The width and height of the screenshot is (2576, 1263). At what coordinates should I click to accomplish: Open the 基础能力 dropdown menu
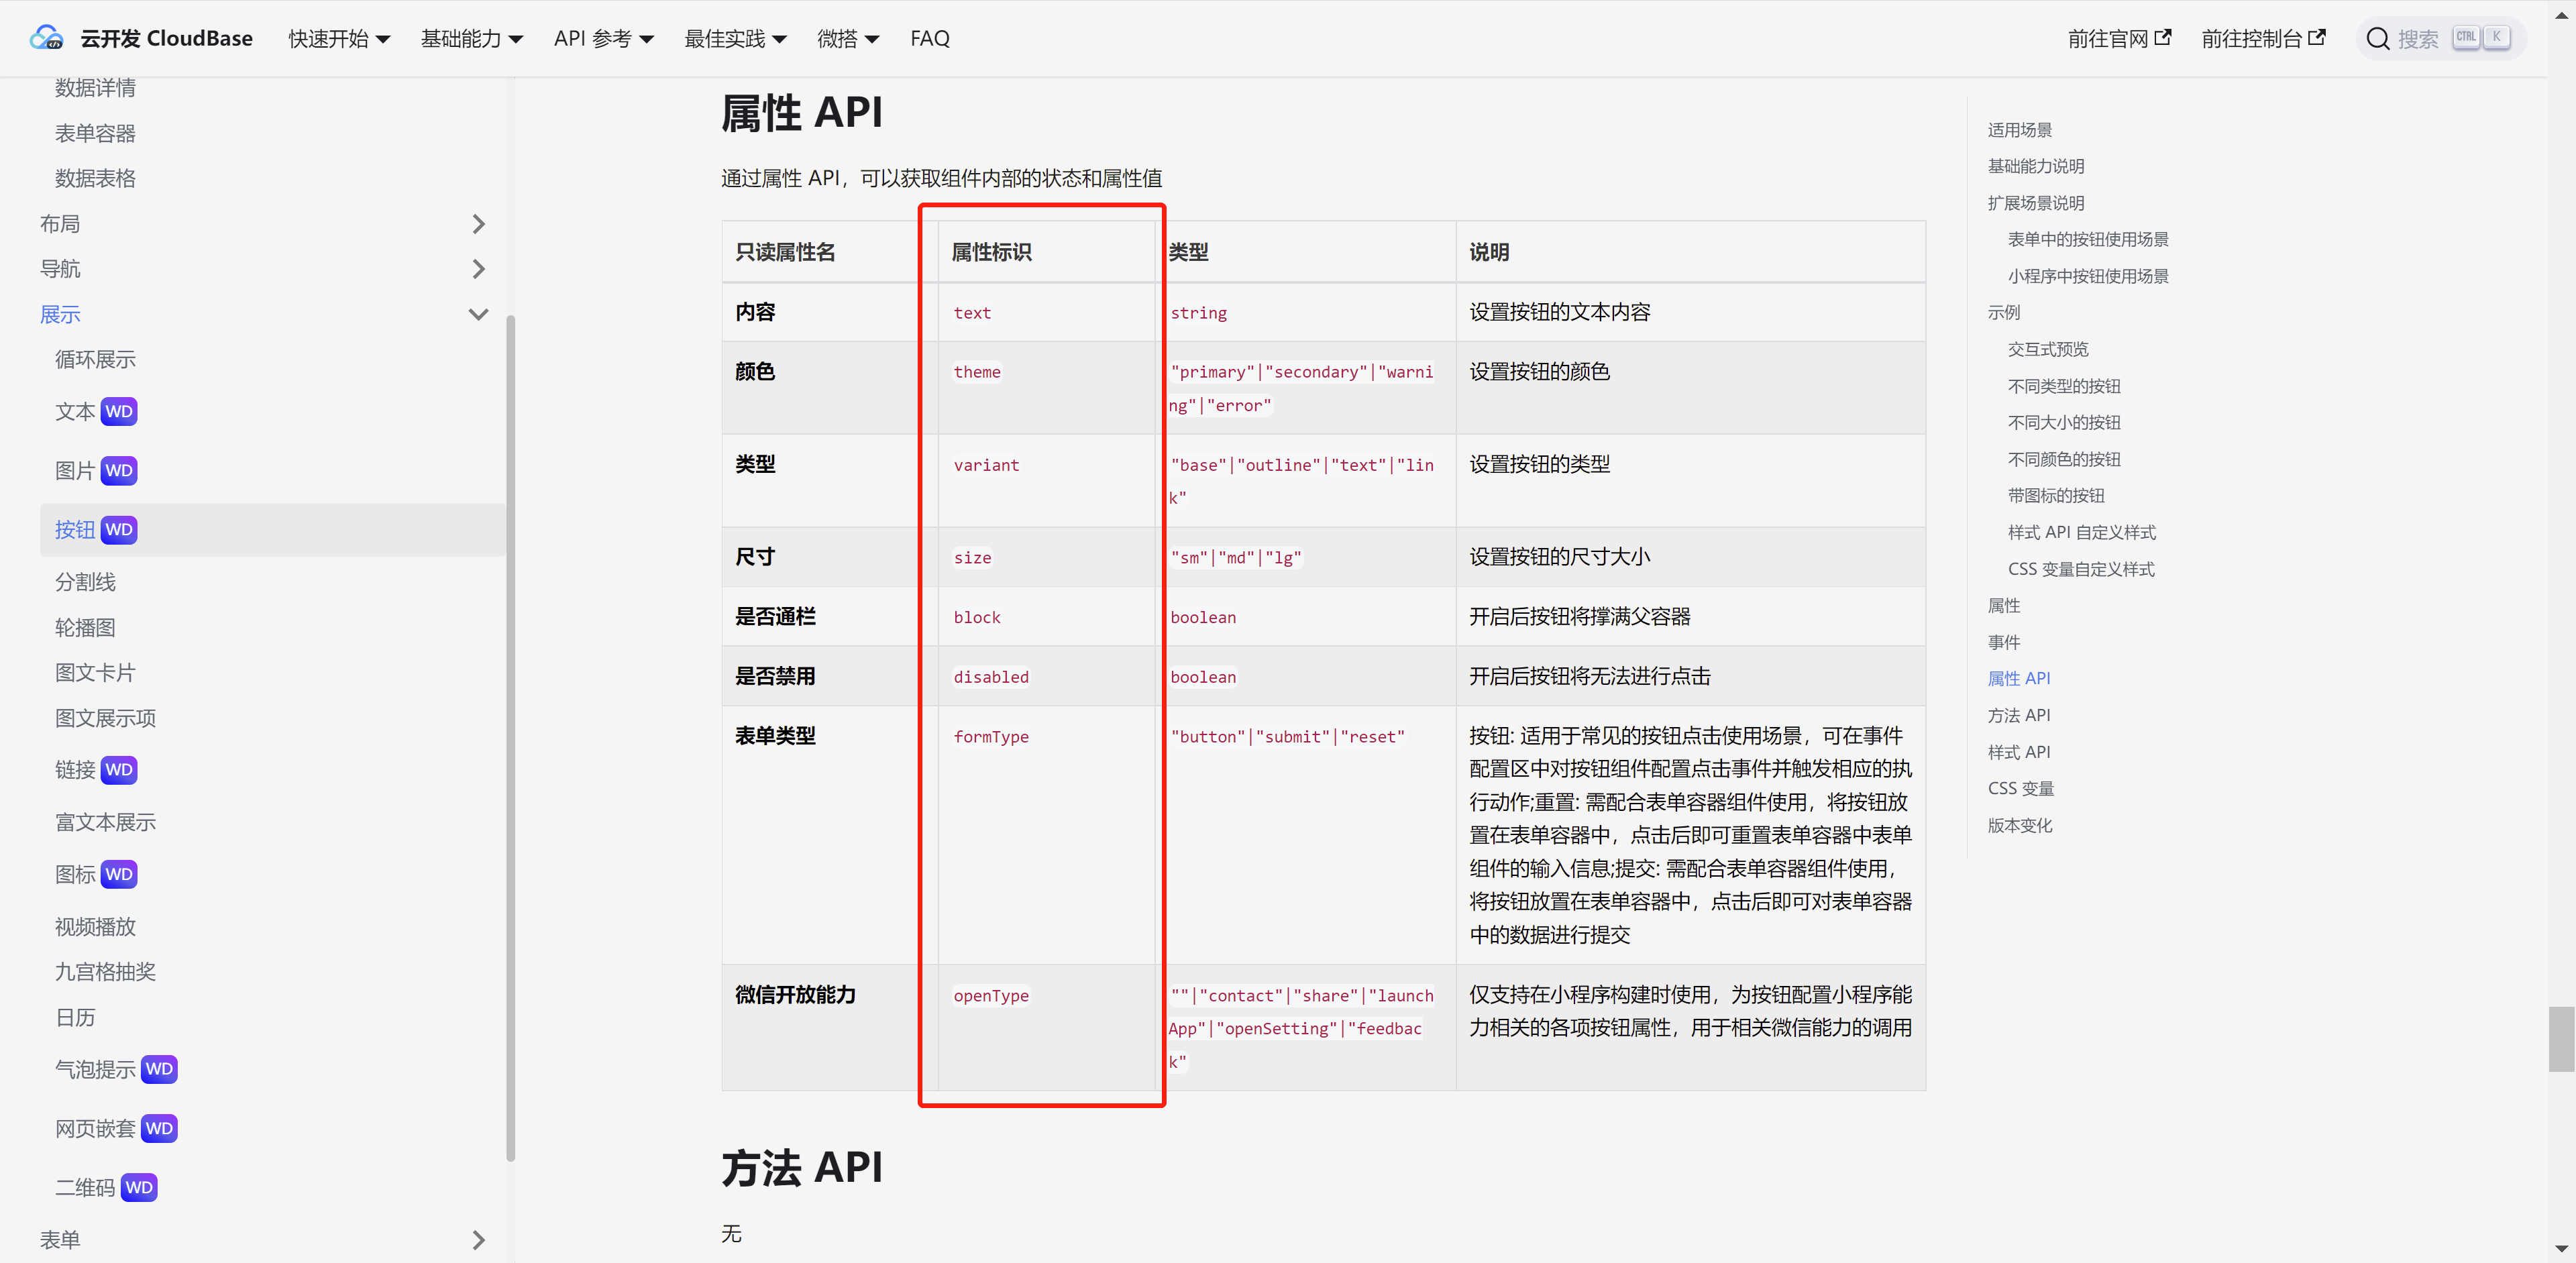point(471,38)
